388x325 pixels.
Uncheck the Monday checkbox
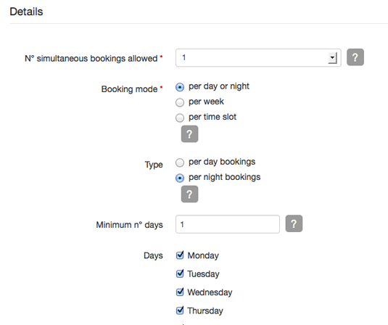(x=180, y=255)
